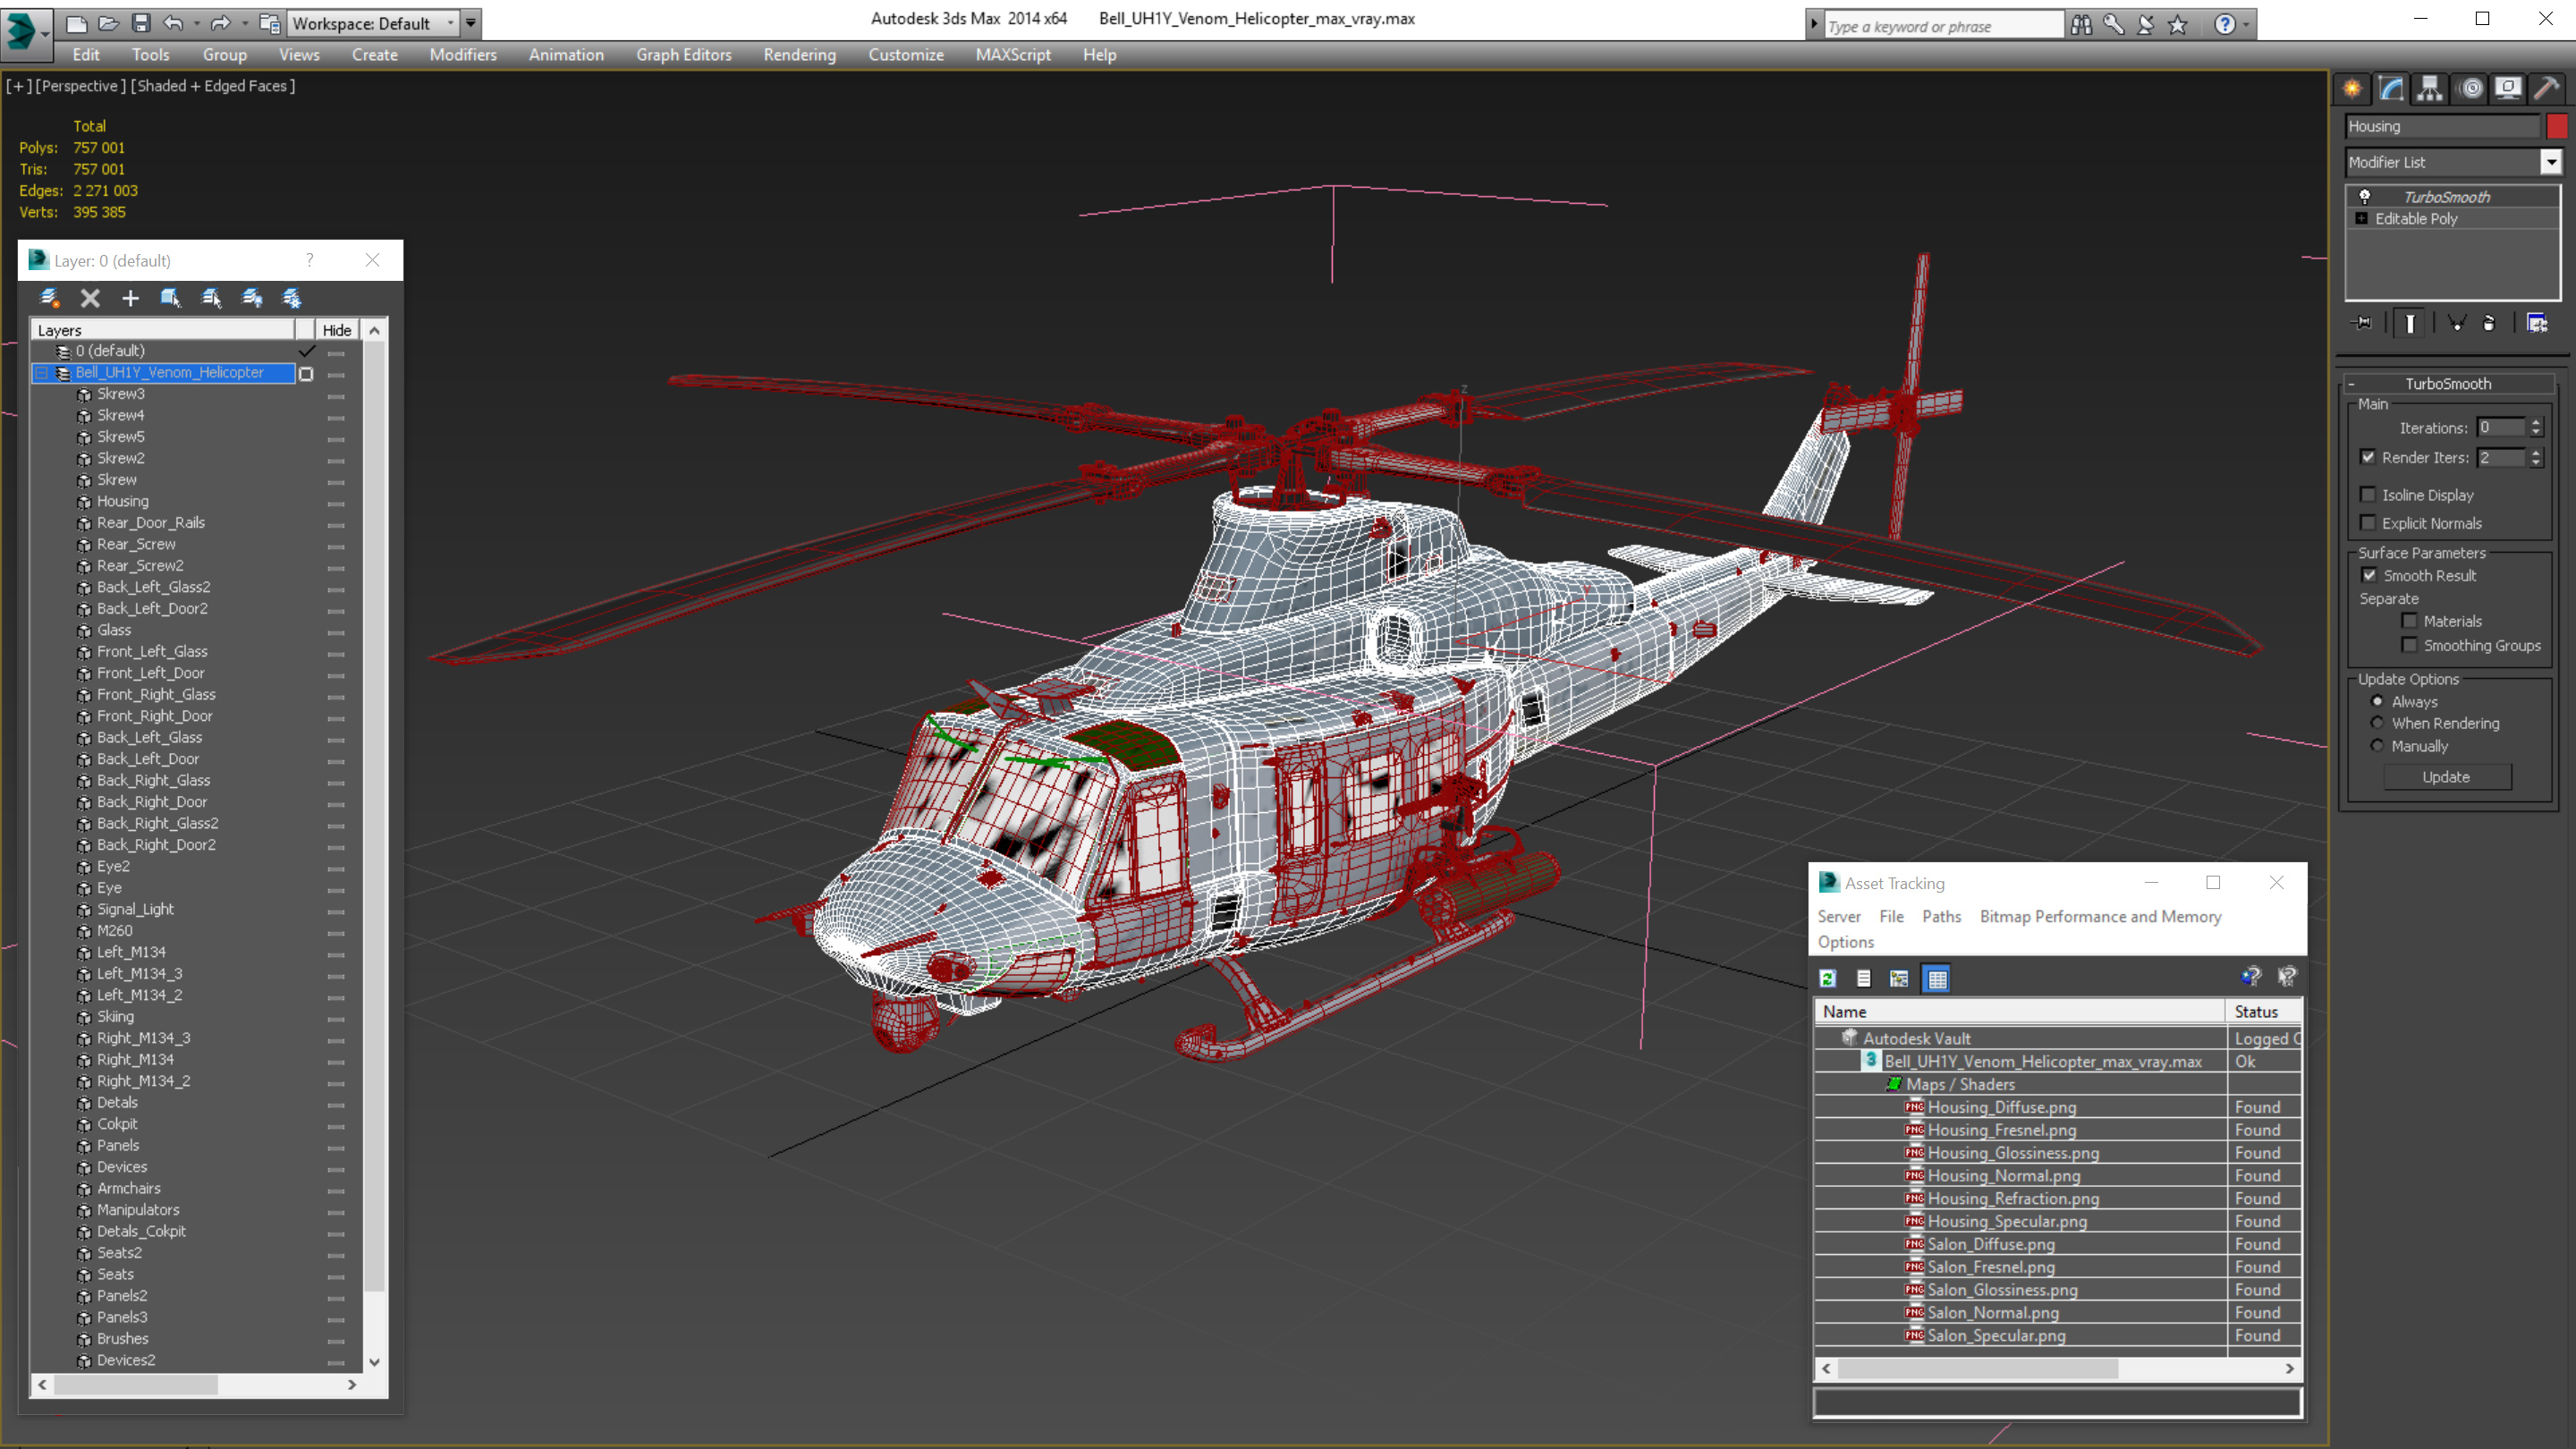Click Create New Layer icon in Layer dialog
Image resolution: width=2576 pixels, height=1449 pixels.
click(49, 298)
